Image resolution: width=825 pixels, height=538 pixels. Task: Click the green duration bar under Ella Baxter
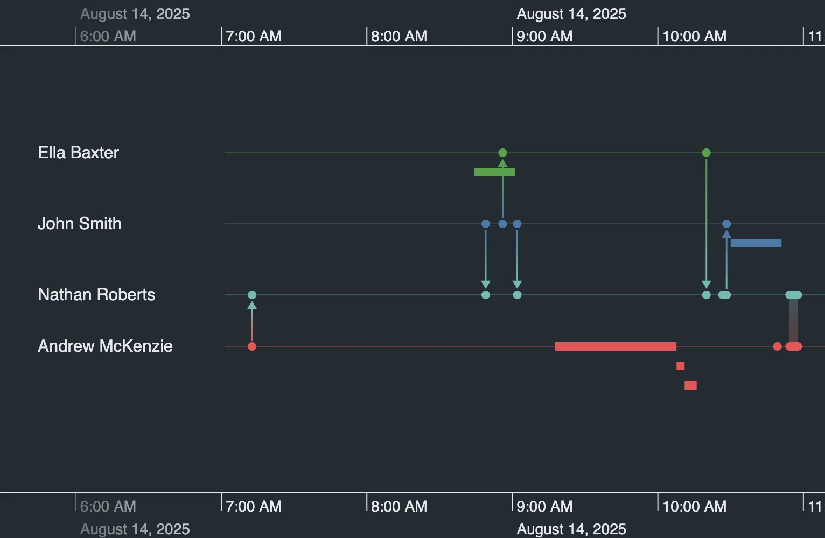pyautogui.click(x=494, y=172)
